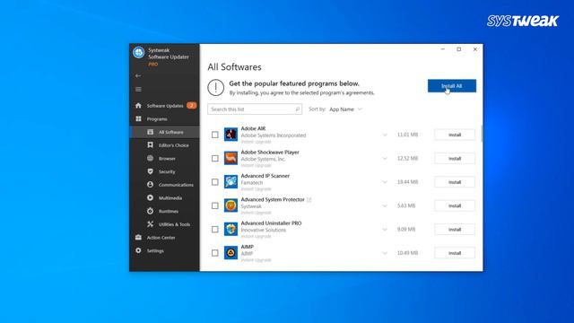Click the Settings gear icon
This screenshot has height=323, width=574.
(x=138, y=250)
